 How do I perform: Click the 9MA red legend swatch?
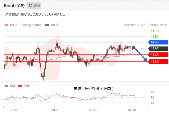click(20, 86)
